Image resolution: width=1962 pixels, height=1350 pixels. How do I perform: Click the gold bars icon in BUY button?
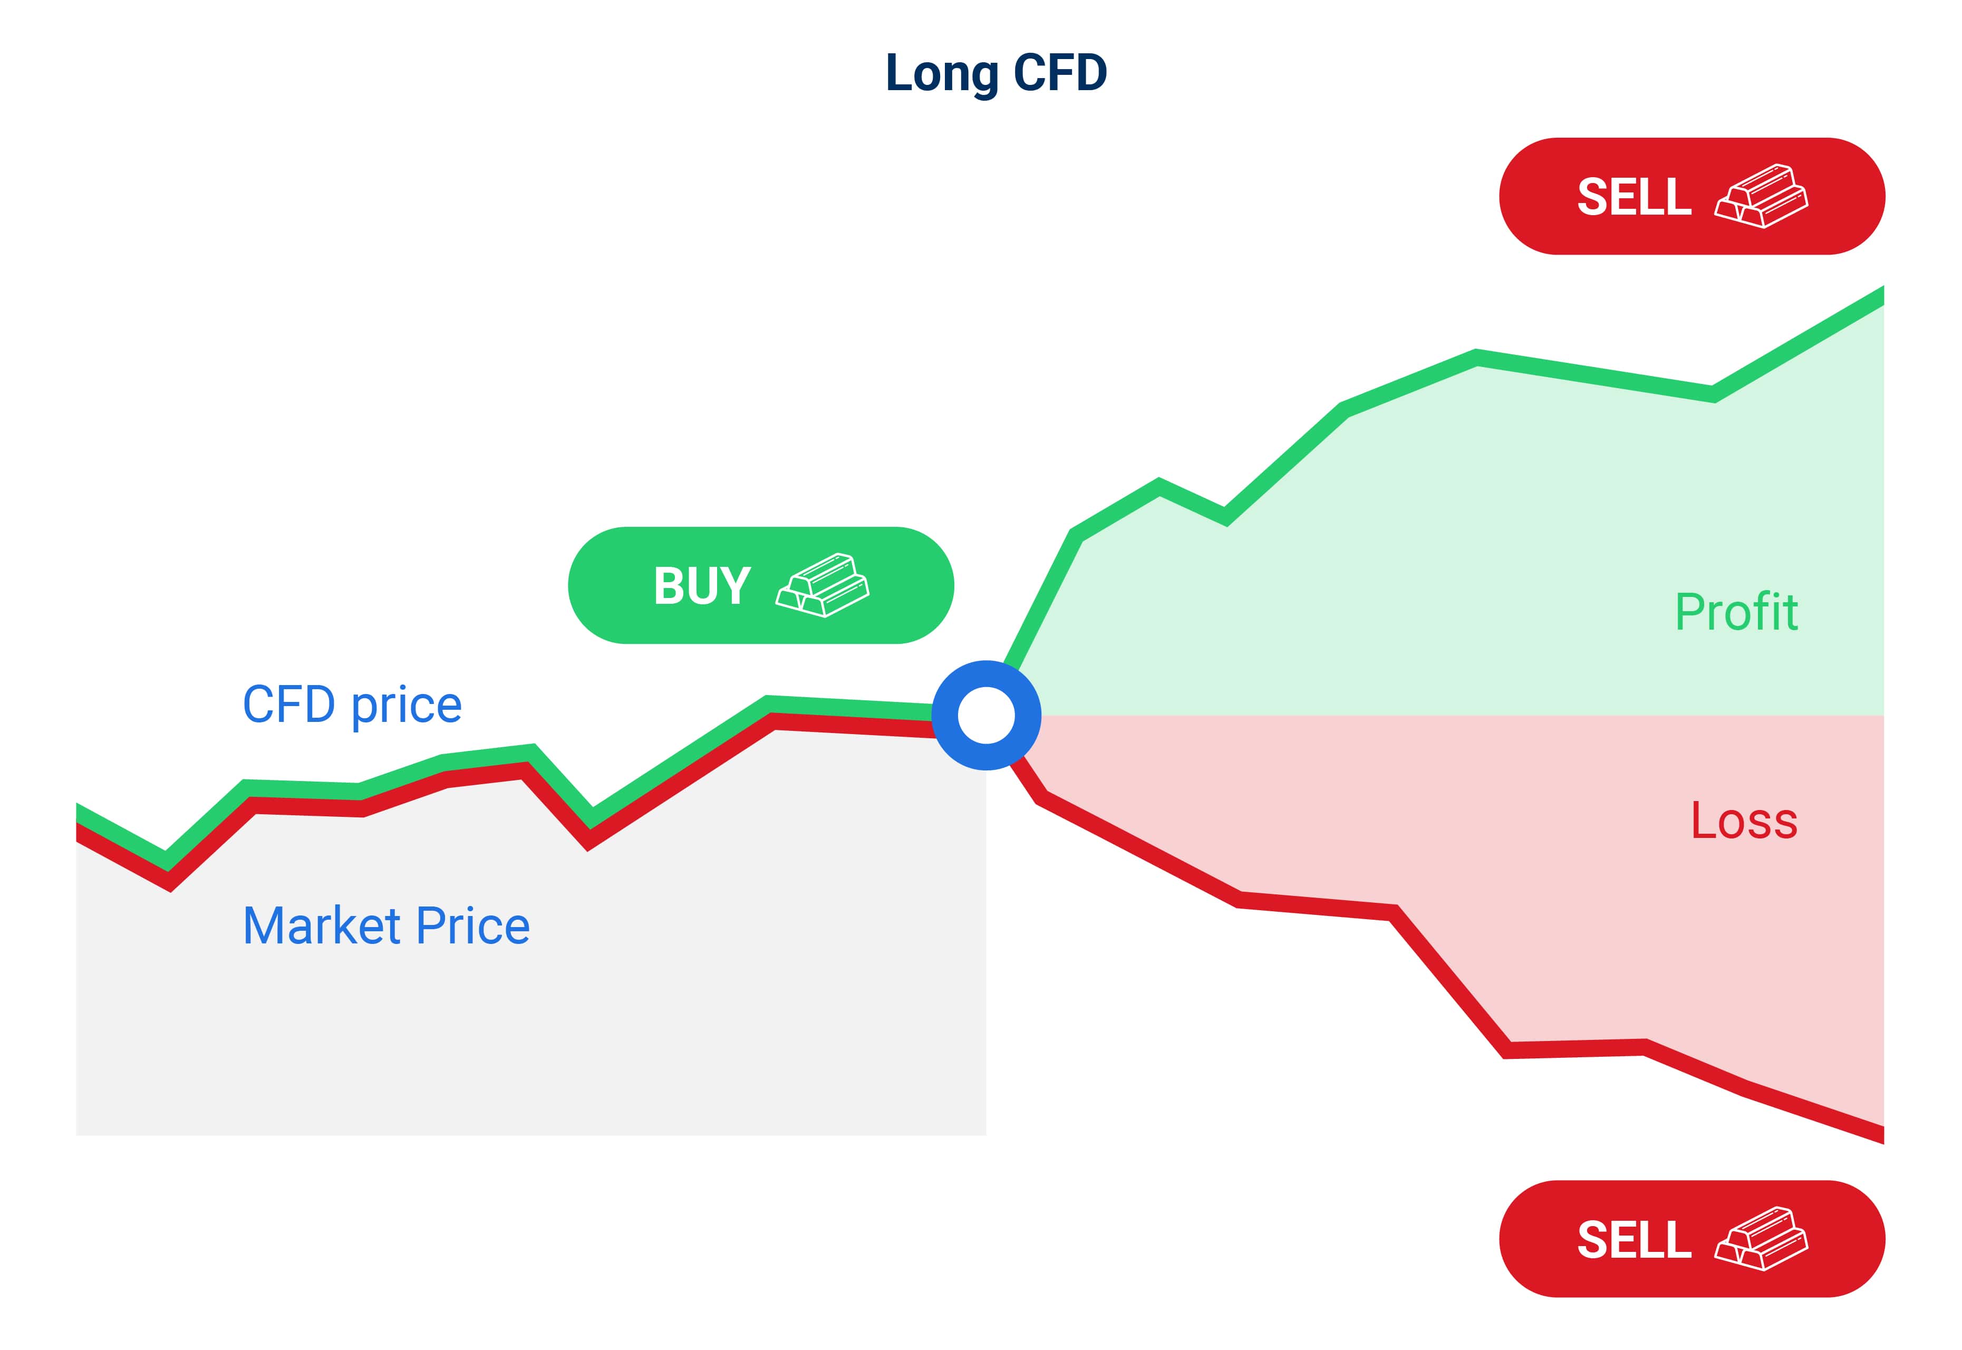pyautogui.click(x=822, y=585)
